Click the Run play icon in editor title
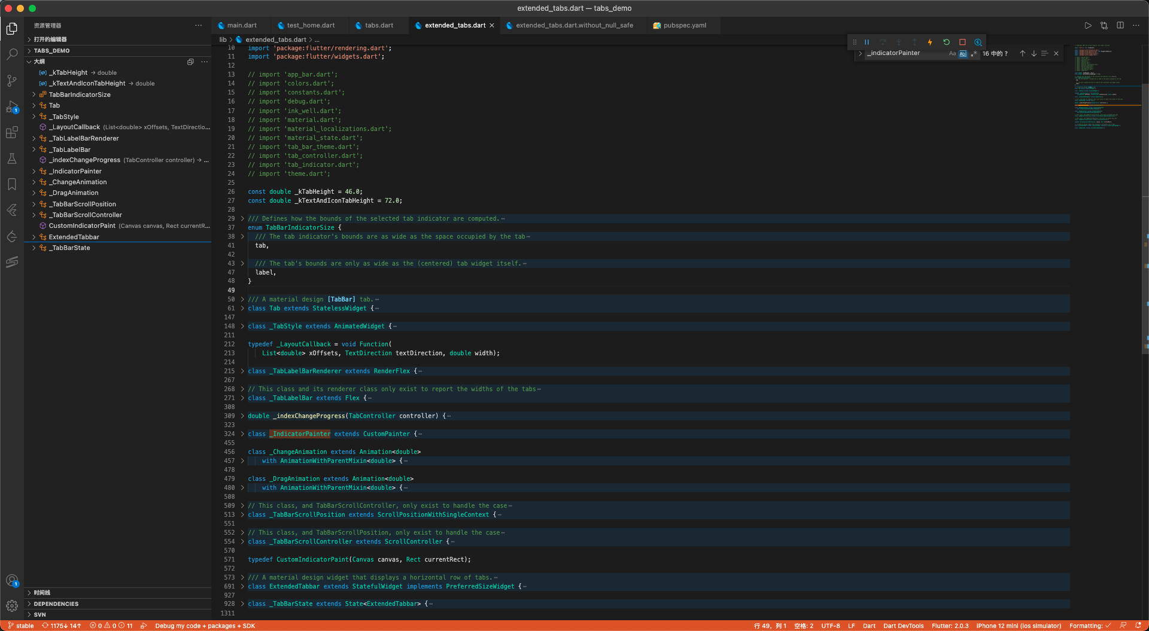The image size is (1149, 631). [1088, 25]
